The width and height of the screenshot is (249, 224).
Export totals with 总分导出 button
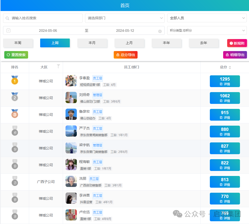(126, 55)
